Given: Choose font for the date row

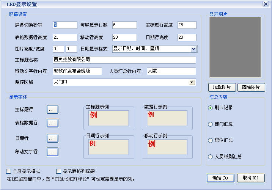Looking at the screenshot, I should 52,138.
